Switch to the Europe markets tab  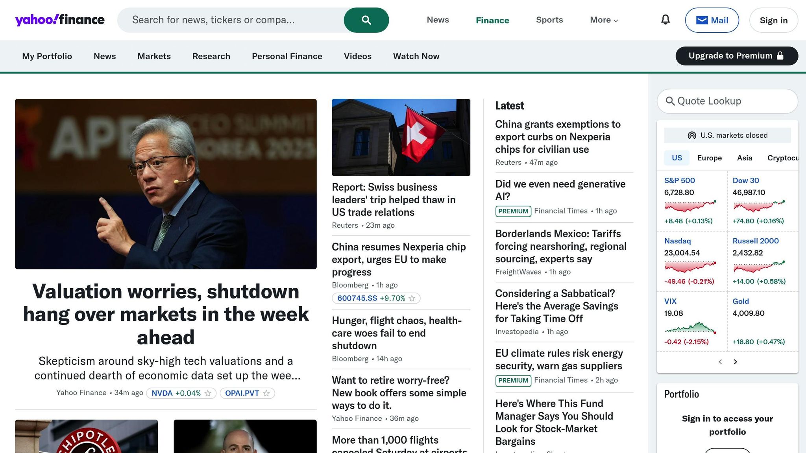coord(709,158)
